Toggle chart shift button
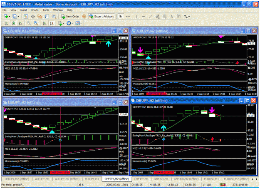This screenshot has height=188, width=260. (x=52, y=23)
